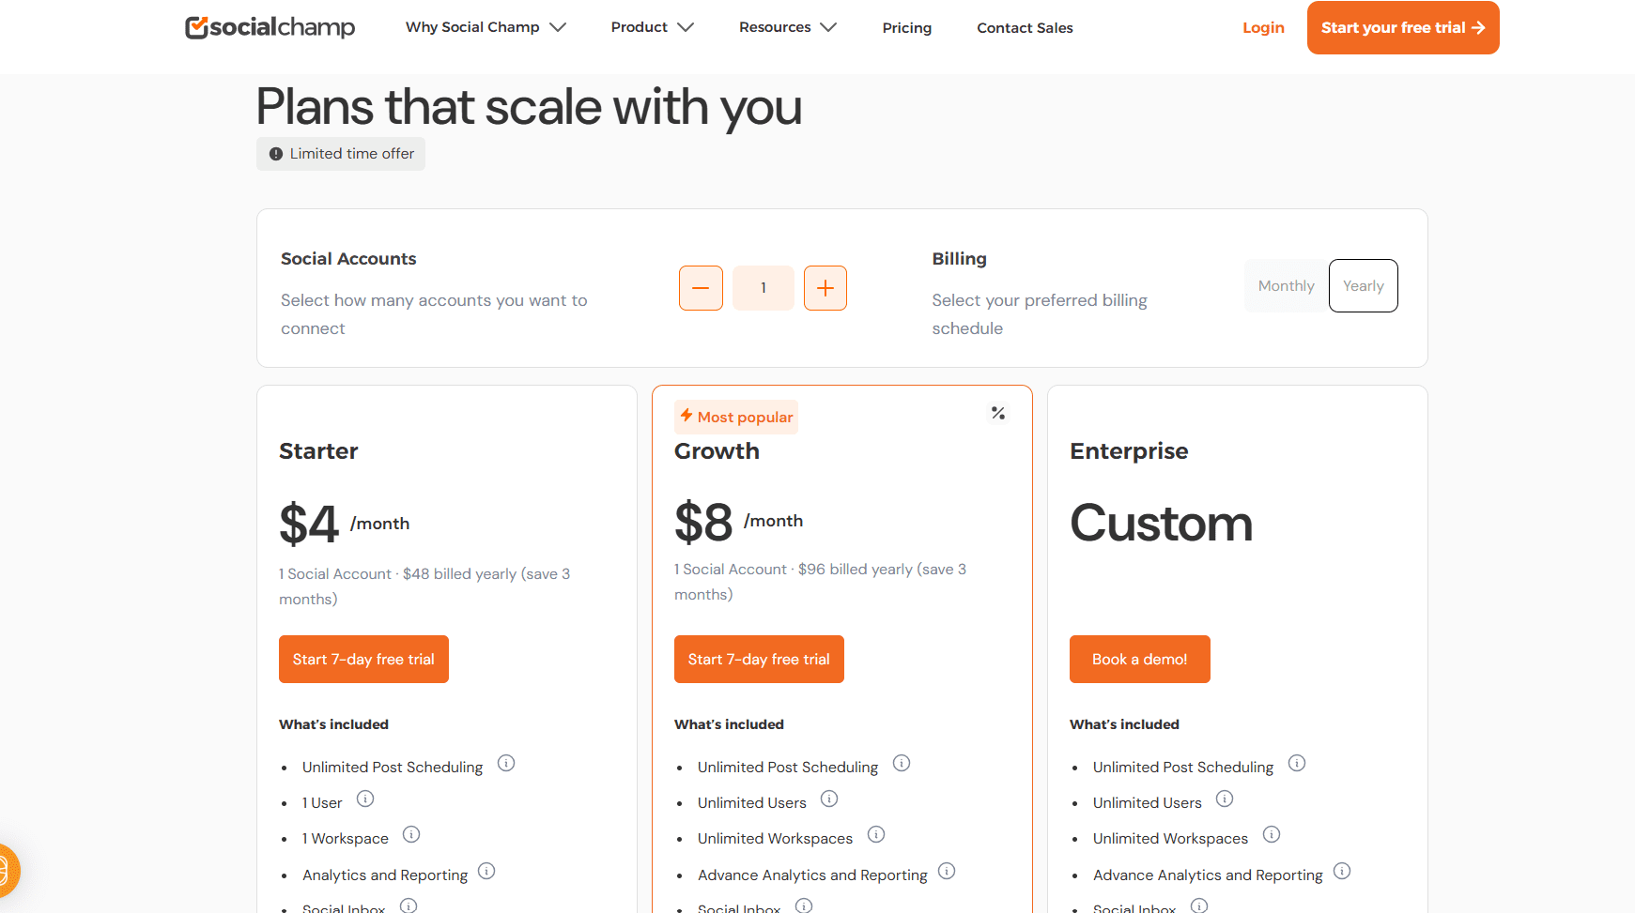The height and width of the screenshot is (913, 1635).
Task: Expand the Why Social Champ dropdown
Action: click(x=485, y=27)
